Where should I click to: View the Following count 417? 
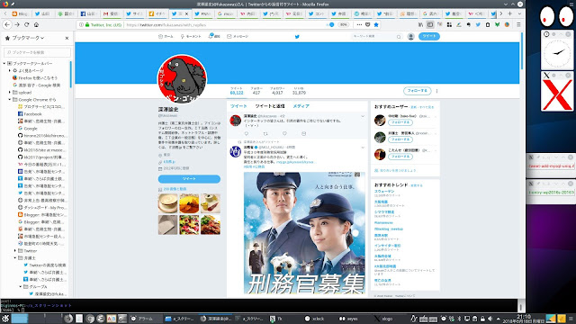coord(256,91)
